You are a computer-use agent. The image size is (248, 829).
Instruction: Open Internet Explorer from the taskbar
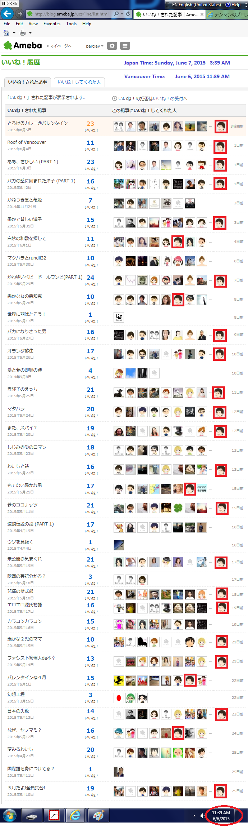coord(75,815)
